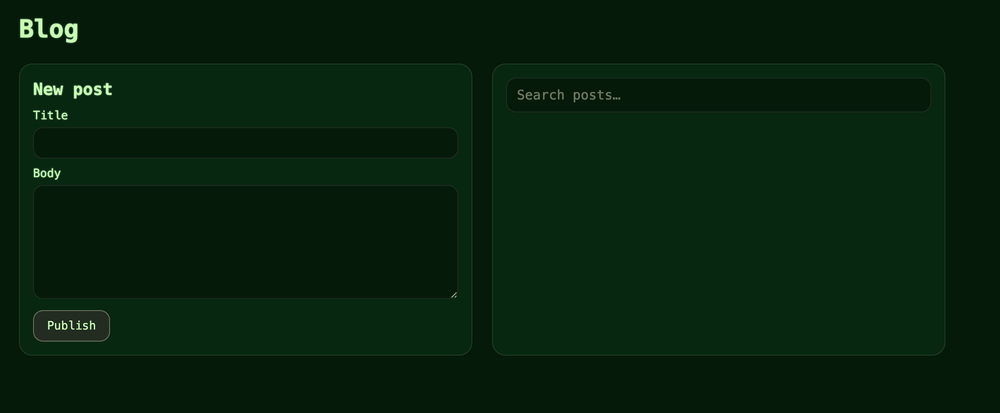Select the large text area under Body
Screen dimensions: 1000x413
click(x=246, y=242)
